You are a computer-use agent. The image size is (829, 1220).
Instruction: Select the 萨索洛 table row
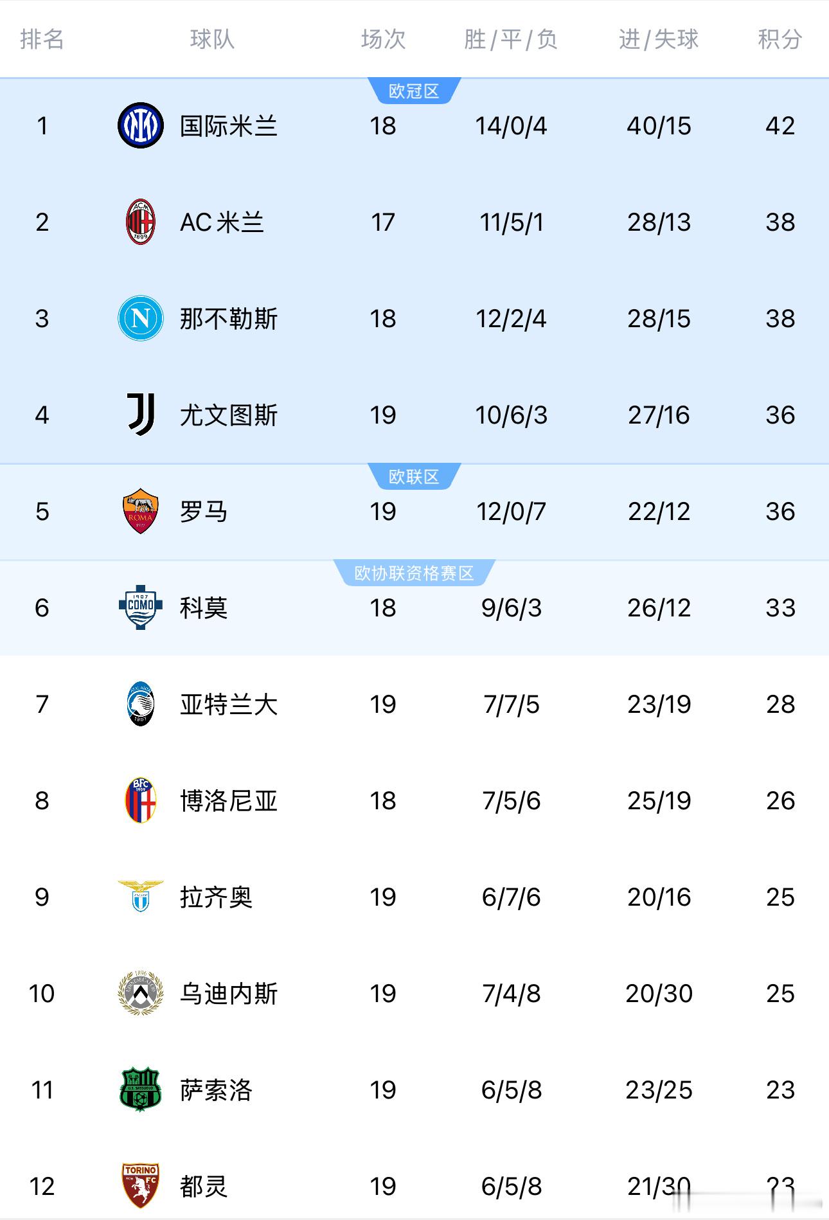[x=415, y=1090]
